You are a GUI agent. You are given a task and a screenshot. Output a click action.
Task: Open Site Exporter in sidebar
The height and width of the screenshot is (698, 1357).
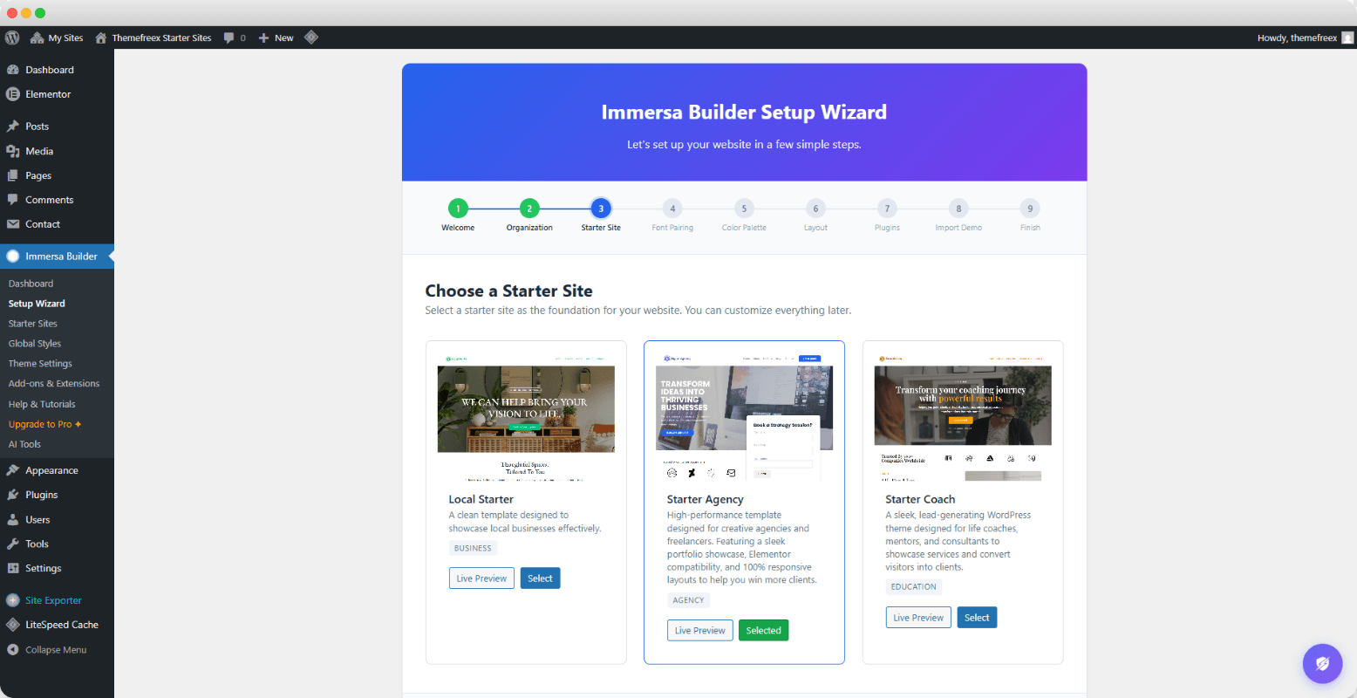coord(53,600)
